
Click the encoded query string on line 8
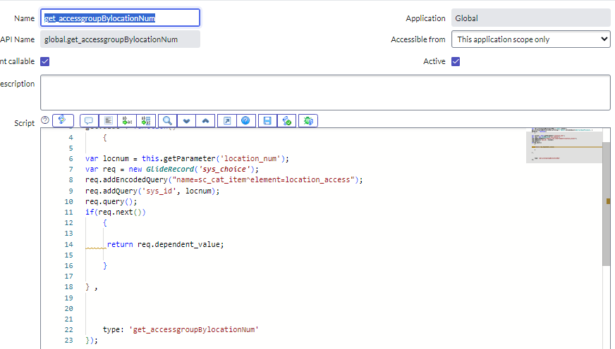point(263,180)
